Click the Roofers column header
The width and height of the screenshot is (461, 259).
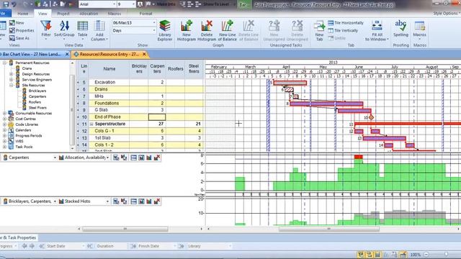[176, 69]
